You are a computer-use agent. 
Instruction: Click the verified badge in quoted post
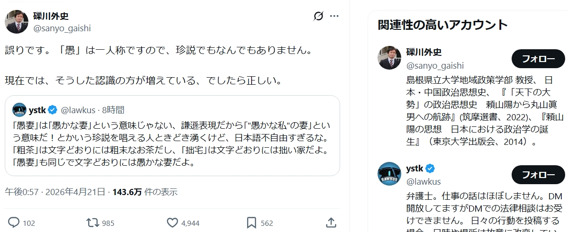[53, 110]
